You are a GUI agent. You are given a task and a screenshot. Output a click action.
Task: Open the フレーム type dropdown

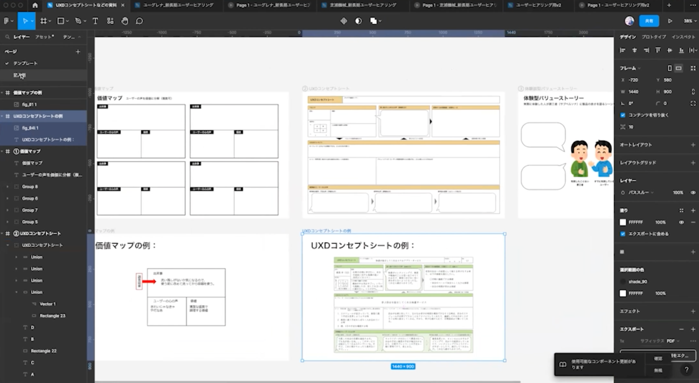coord(631,69)
